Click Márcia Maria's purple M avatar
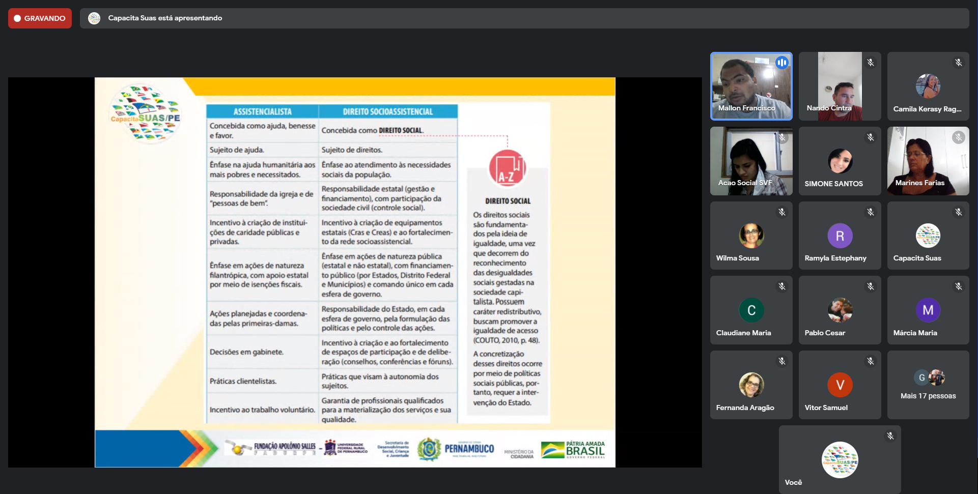 pyautogui.click(x=928, y=310)
